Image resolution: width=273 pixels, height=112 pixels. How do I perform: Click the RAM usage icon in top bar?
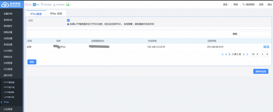pos(34,5)
